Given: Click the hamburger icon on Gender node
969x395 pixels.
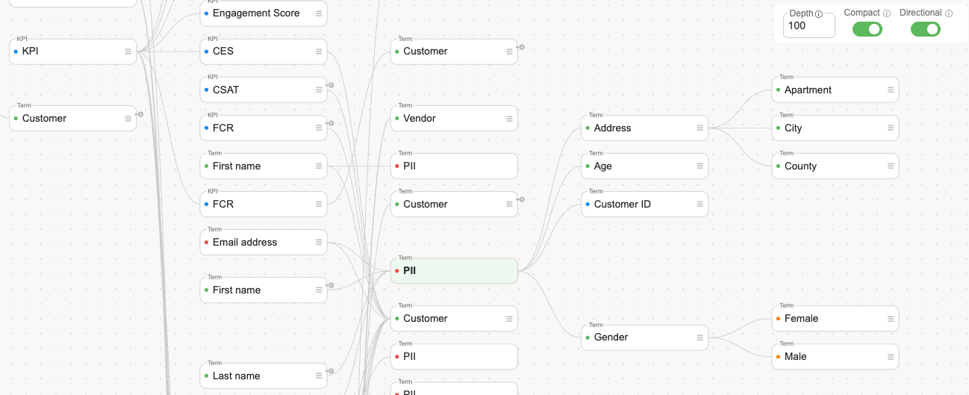Looking at the screenshot, I should [x=700, y=338].
